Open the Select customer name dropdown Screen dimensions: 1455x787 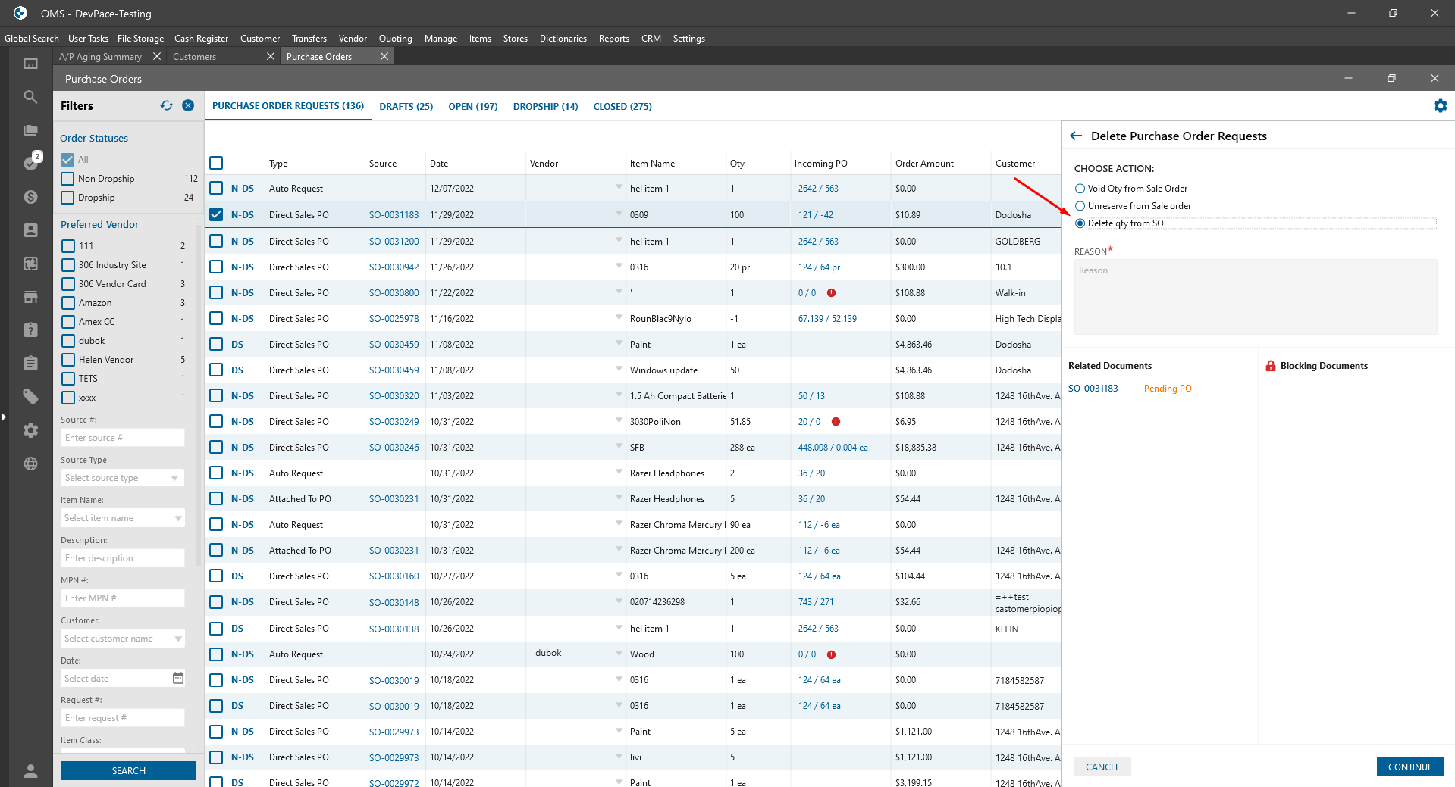[123, 639]
